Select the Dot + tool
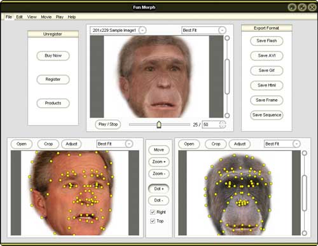This screenshot has width=318, height=246. click(x=159, y=189)
